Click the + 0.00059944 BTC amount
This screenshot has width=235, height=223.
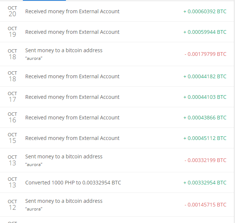pos(205,32)
